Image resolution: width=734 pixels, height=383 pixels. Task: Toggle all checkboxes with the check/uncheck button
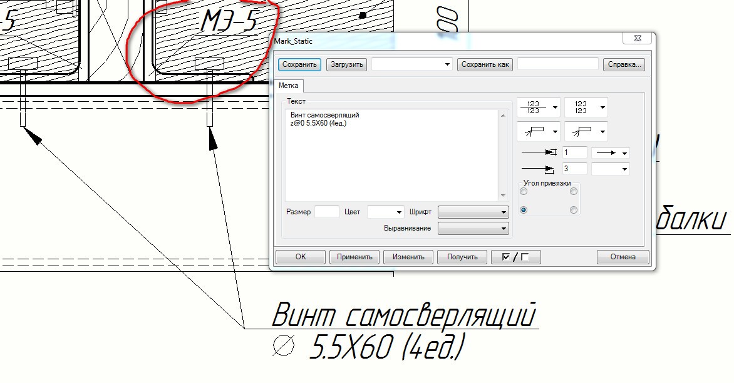[516, 257]
